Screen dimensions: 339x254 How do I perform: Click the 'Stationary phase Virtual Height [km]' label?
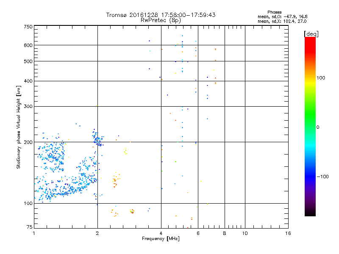[x=19, y=127]
